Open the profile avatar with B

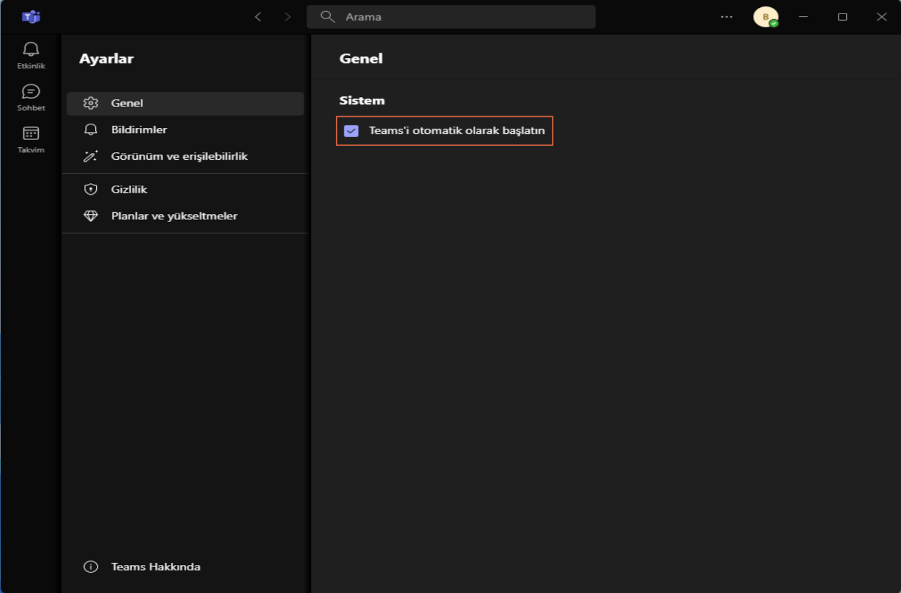pos(766,17)
